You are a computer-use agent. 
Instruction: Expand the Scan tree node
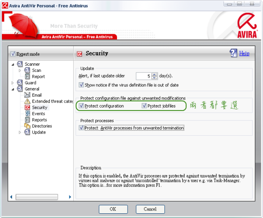[20, 70]
